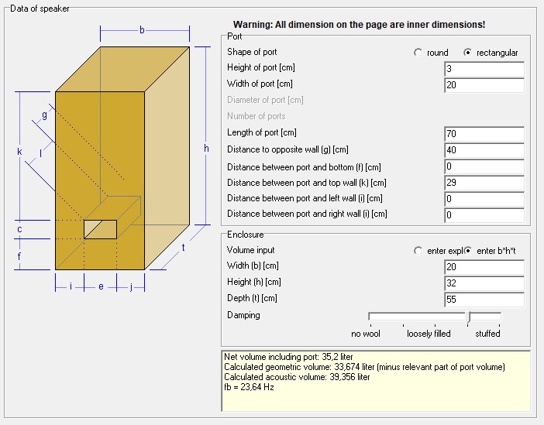Focus the enclosure Height (h) field
Screen dimensions: 544x425
pyautogui.click(x=484, y=283)
